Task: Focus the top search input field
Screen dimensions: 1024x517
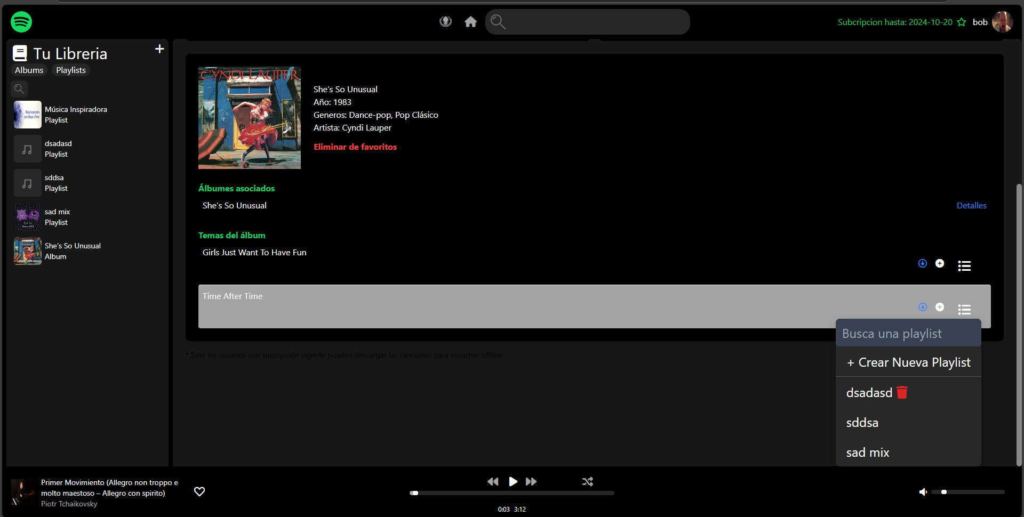Action: tap(587, 22)
